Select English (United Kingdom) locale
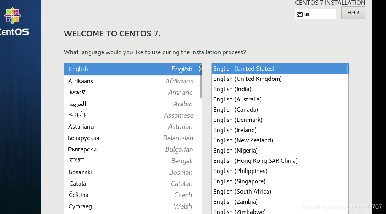Screen dimensions: 386x214 pos(280,79)
